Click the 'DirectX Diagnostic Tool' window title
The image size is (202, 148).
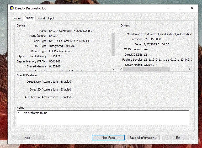click(31, 8)
